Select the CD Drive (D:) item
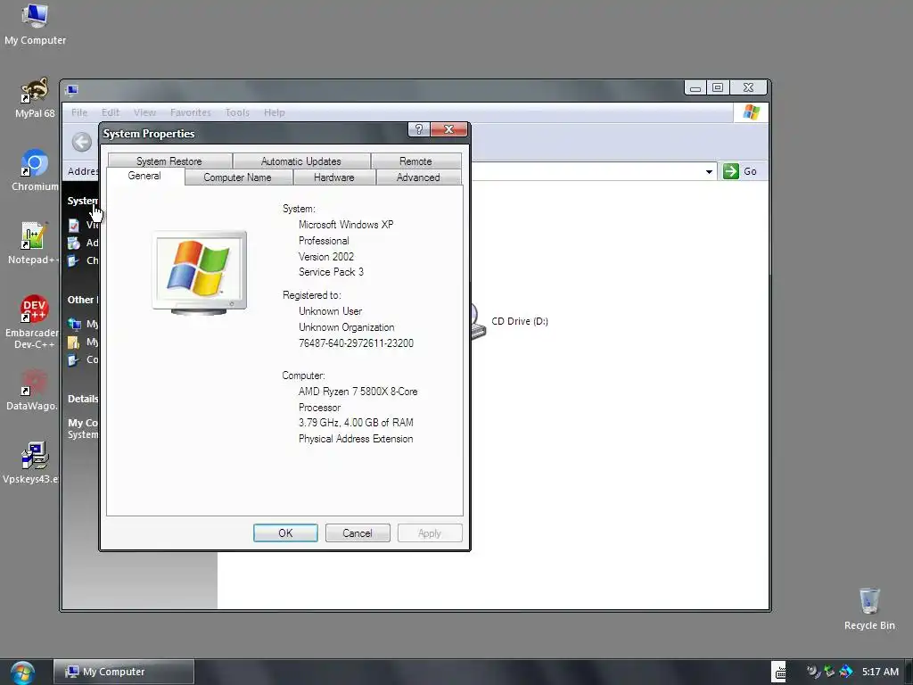 click(x=509, y=321)
